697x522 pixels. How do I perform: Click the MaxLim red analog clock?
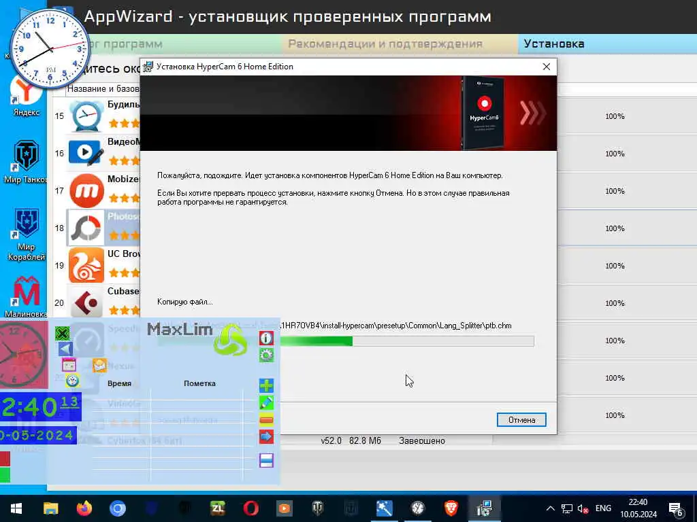coord(23,355)
